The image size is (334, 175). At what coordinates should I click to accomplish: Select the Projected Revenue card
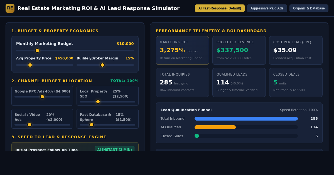click(239, 50)
